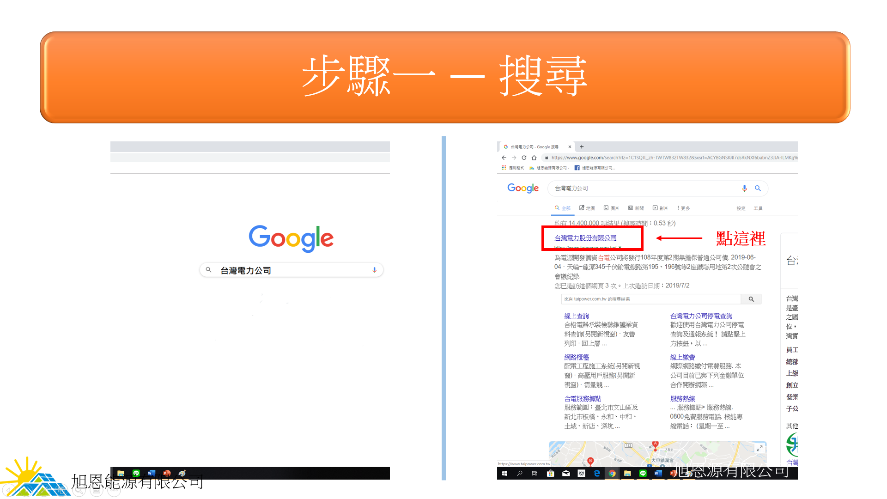Open LINE in the left screenshot taskbar

[x=136, y=474]
